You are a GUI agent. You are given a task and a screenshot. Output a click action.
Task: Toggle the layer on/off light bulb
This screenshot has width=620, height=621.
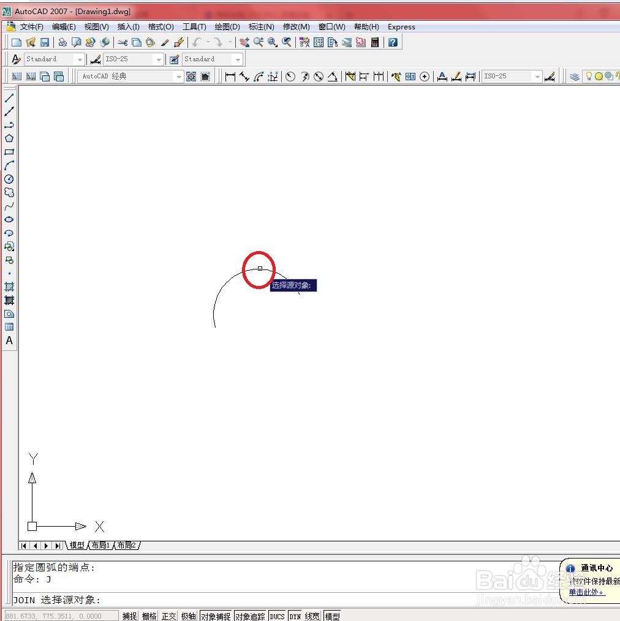click(589, 76)
